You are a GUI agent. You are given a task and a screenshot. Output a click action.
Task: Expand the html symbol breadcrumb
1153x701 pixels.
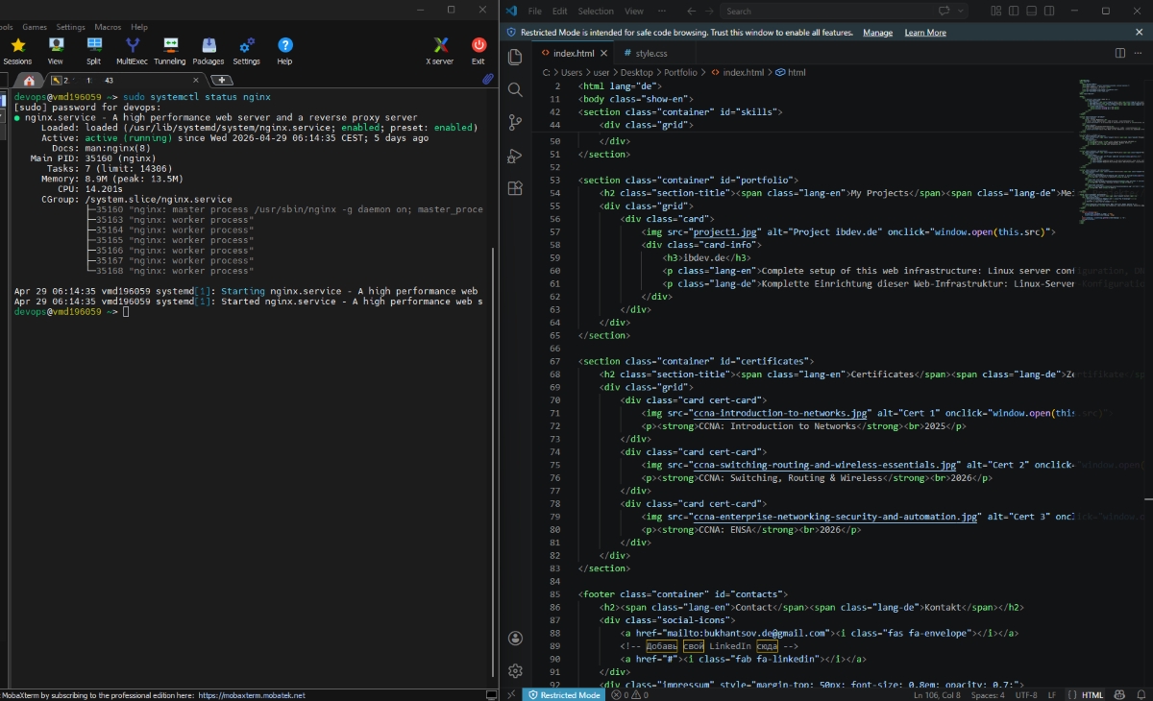791,72
